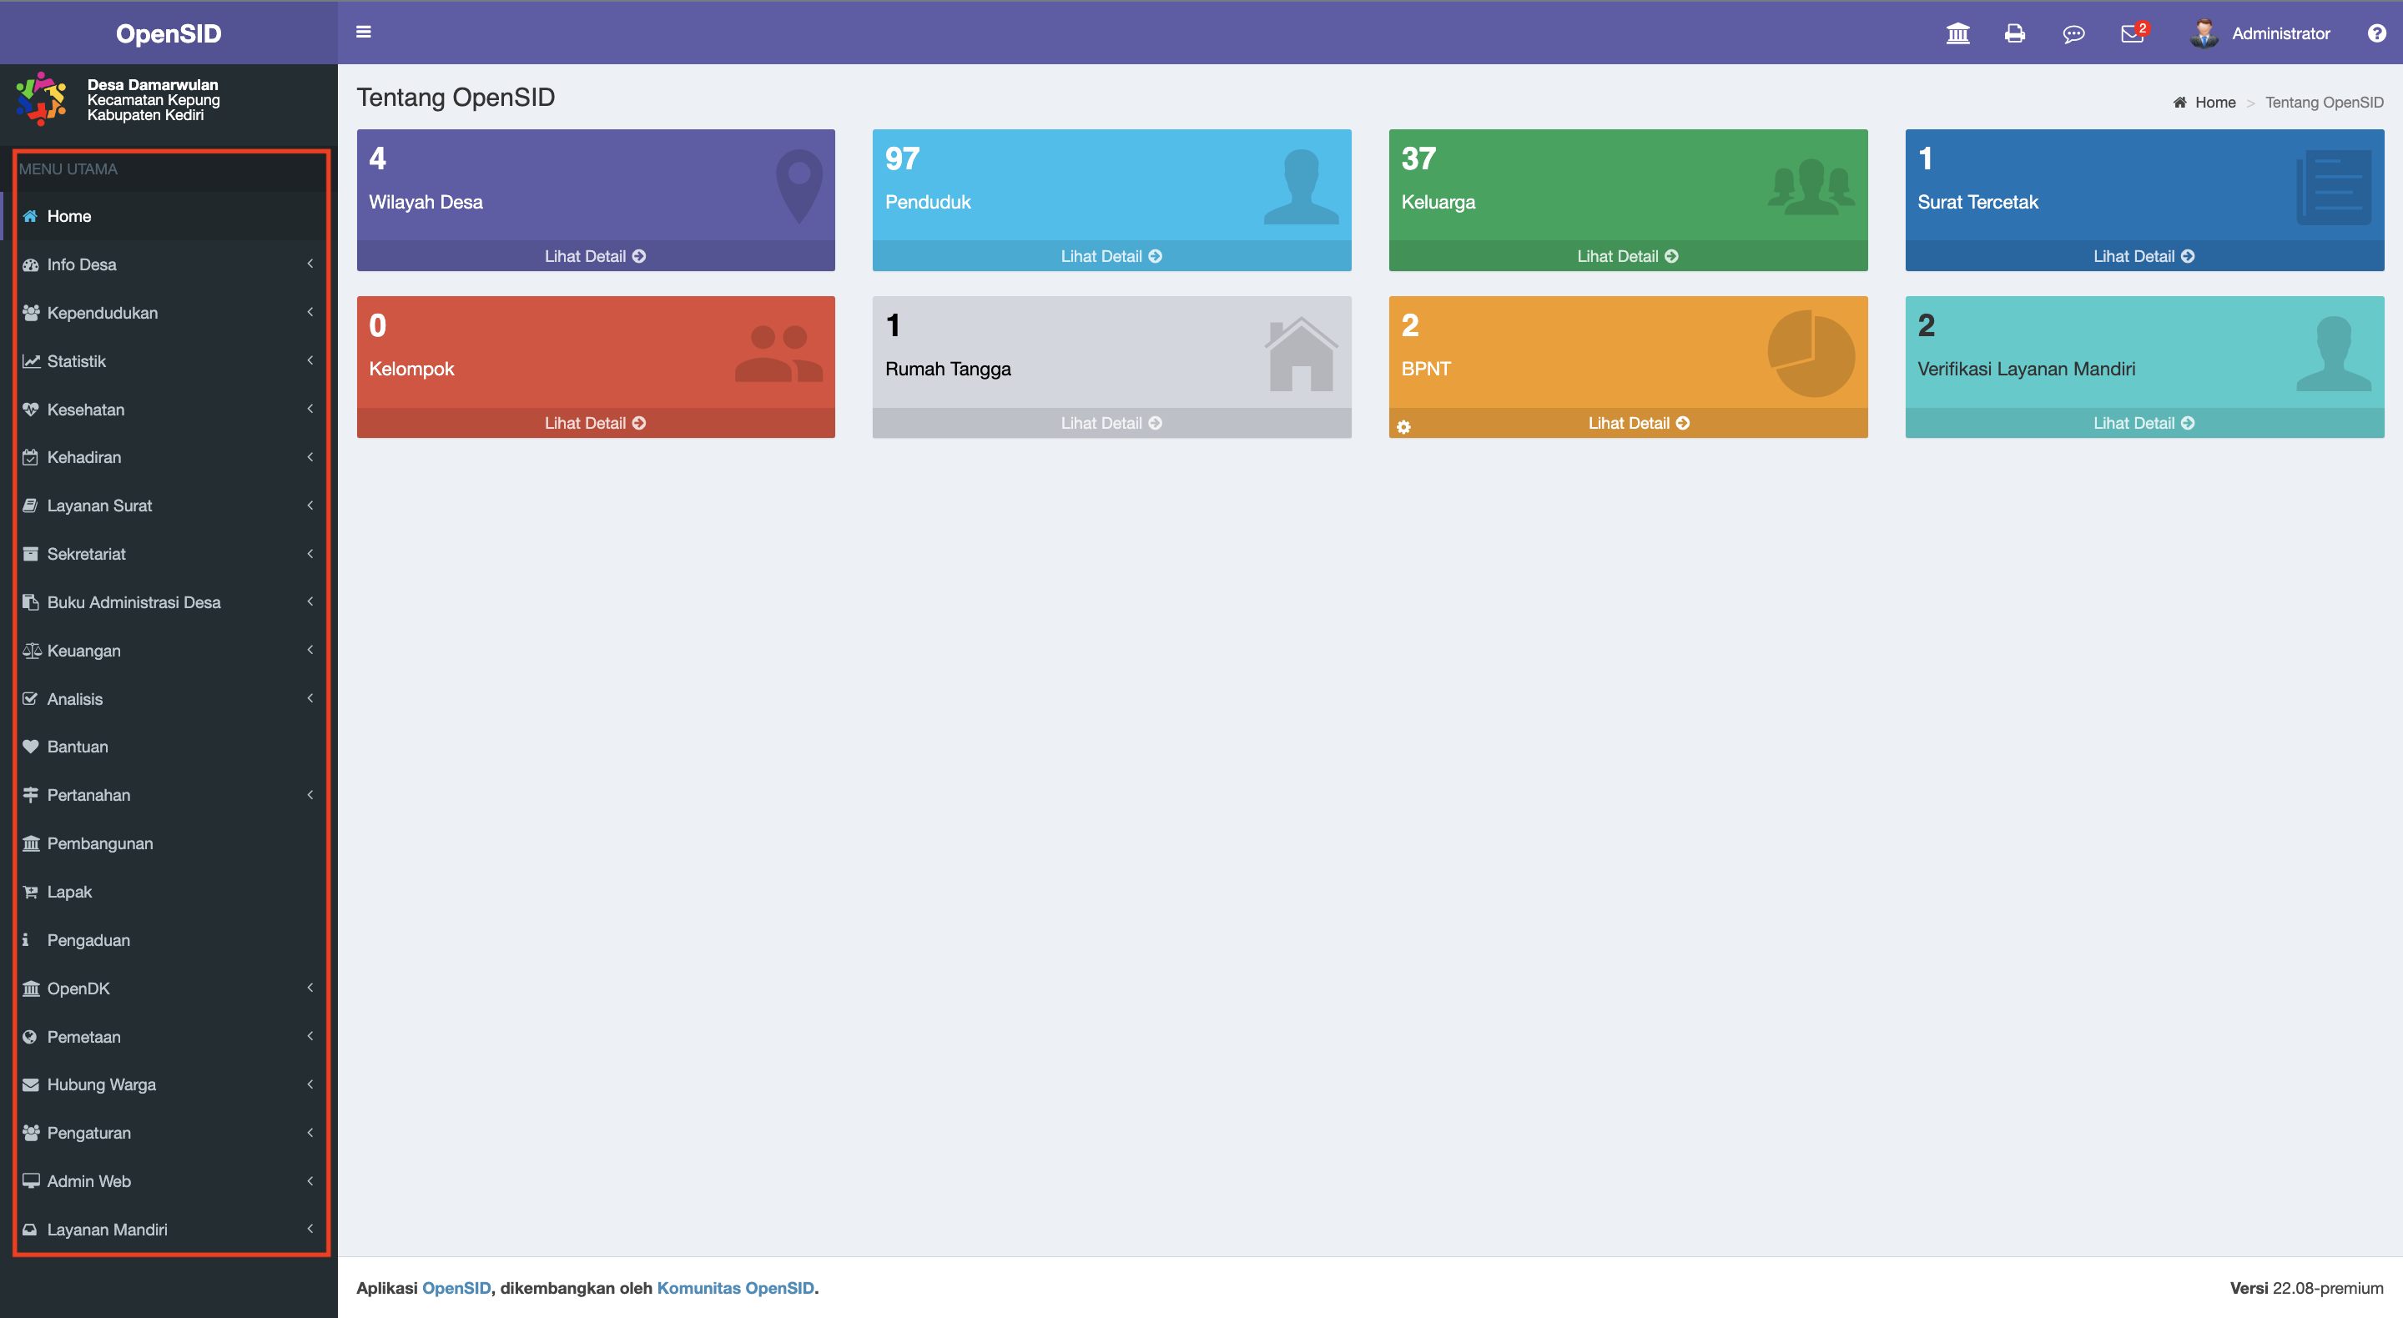Click the Lapak shopping cart icon

point(30,892)
